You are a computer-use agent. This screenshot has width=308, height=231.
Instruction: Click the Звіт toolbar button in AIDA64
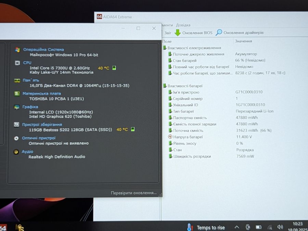pos(168,33)
